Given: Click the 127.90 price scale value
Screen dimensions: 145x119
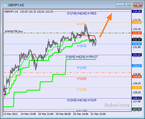Looking at the screenshot, I should pyautogui.click(x=137, y=102).
